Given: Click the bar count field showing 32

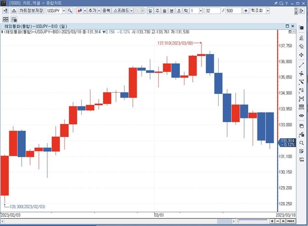Looking at the screenshot, I should 213,10.
